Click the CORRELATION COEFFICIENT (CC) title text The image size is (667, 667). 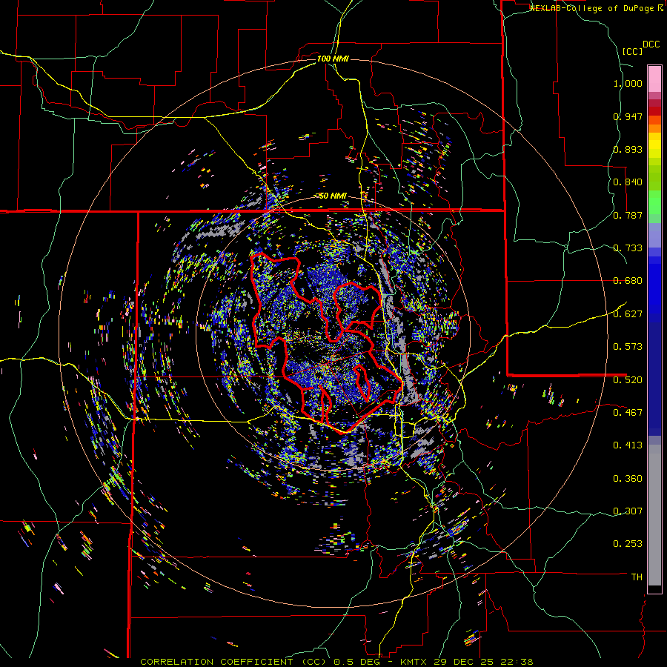[233, 662]
